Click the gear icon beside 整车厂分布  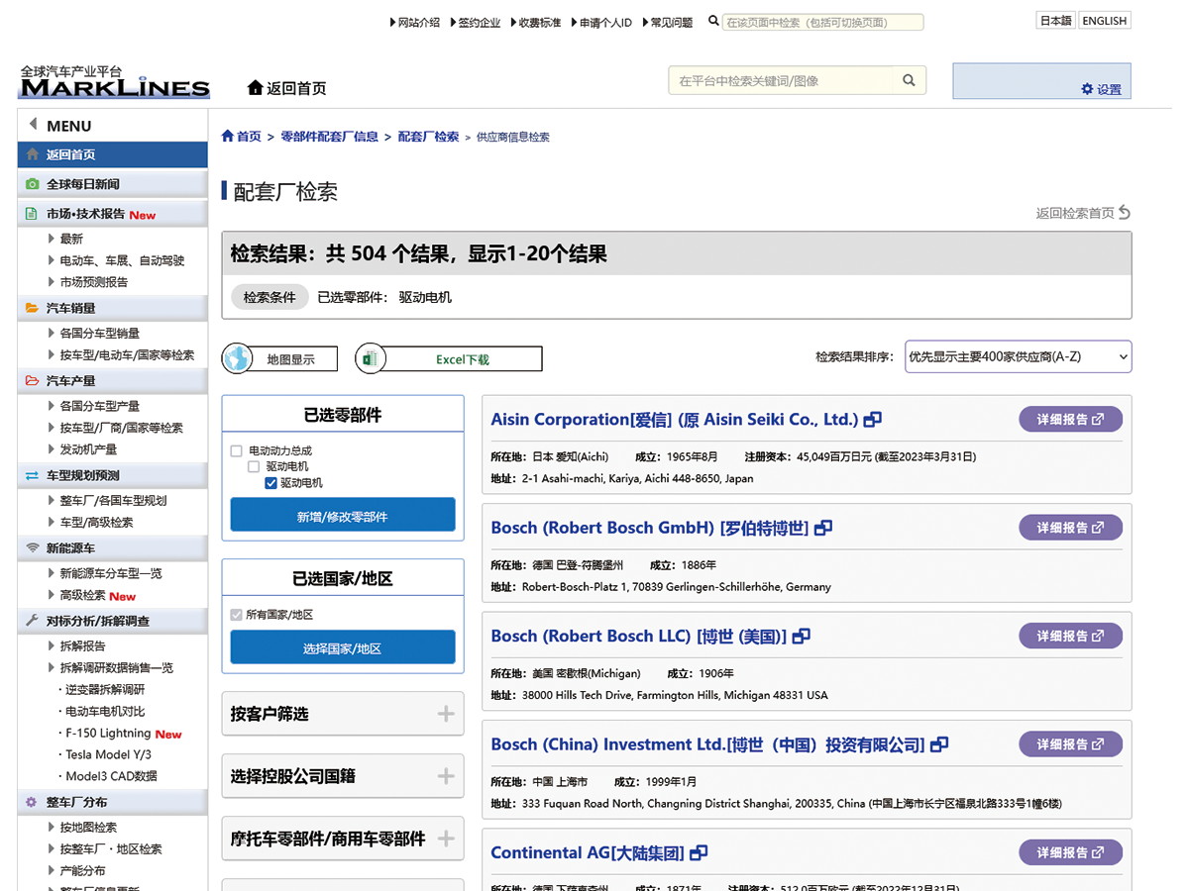(33, 802)
